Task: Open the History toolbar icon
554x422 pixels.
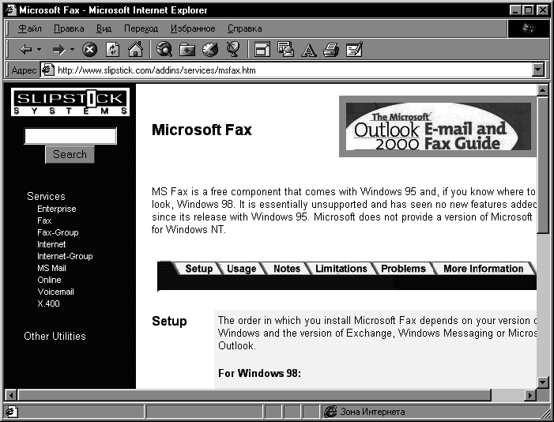Action: (x=210, y=50)
